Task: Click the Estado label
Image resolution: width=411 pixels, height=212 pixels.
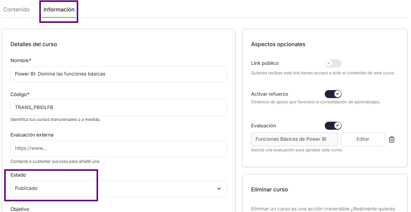Action: [18, 175]
